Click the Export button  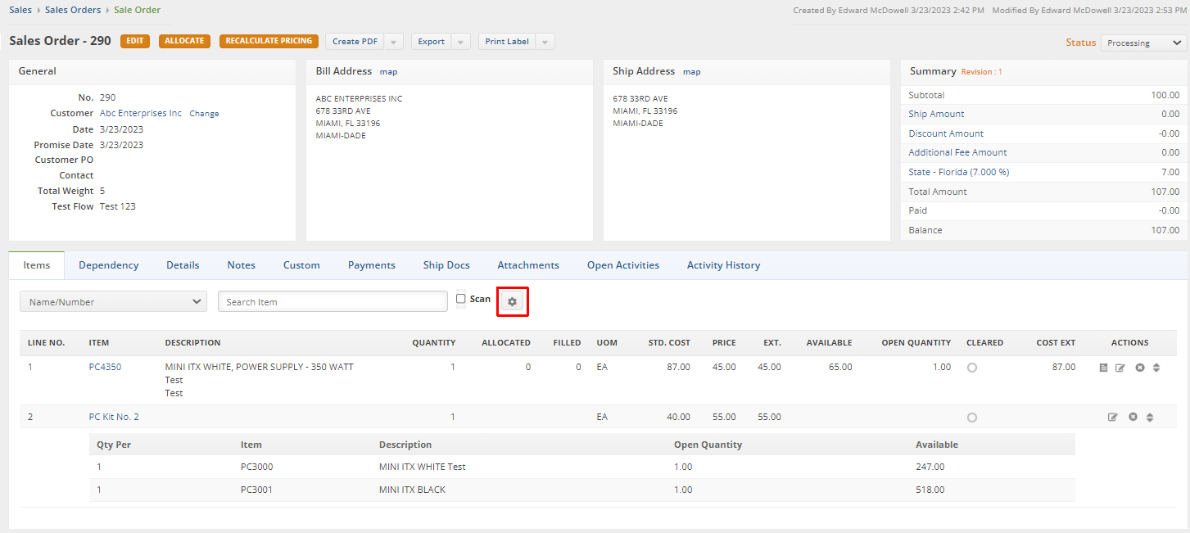coord(432,42)
